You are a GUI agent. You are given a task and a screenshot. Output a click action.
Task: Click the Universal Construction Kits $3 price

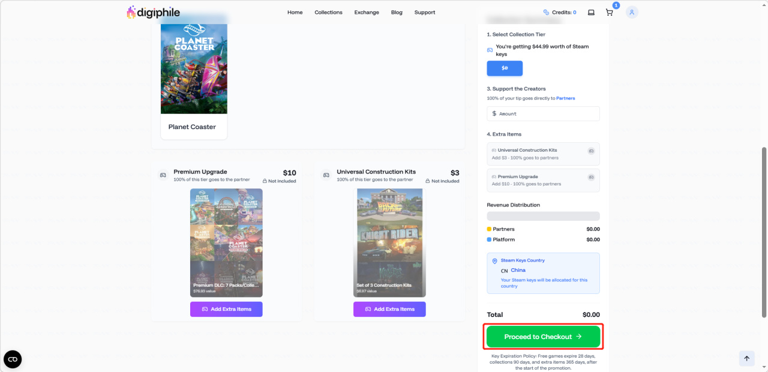tap(455, 173)
